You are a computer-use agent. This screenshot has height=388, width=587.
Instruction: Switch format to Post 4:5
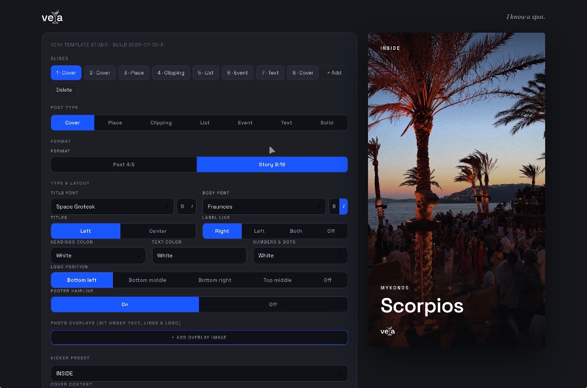coord(124,164)
